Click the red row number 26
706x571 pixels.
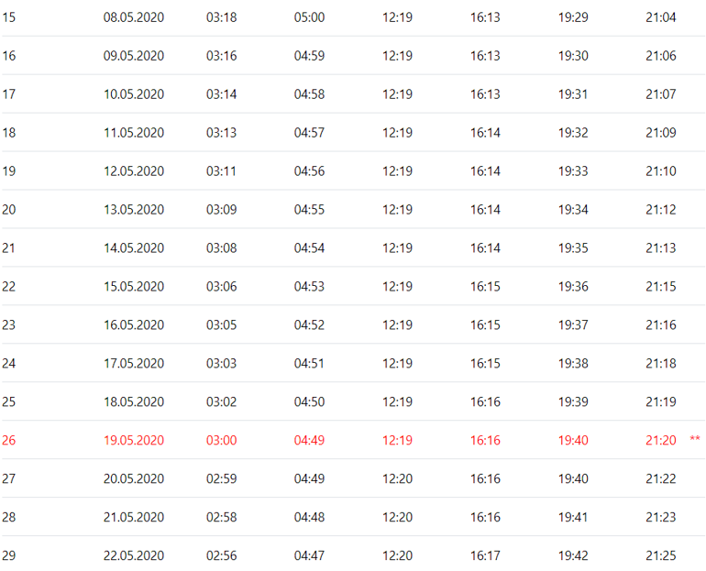coord(9,441)
